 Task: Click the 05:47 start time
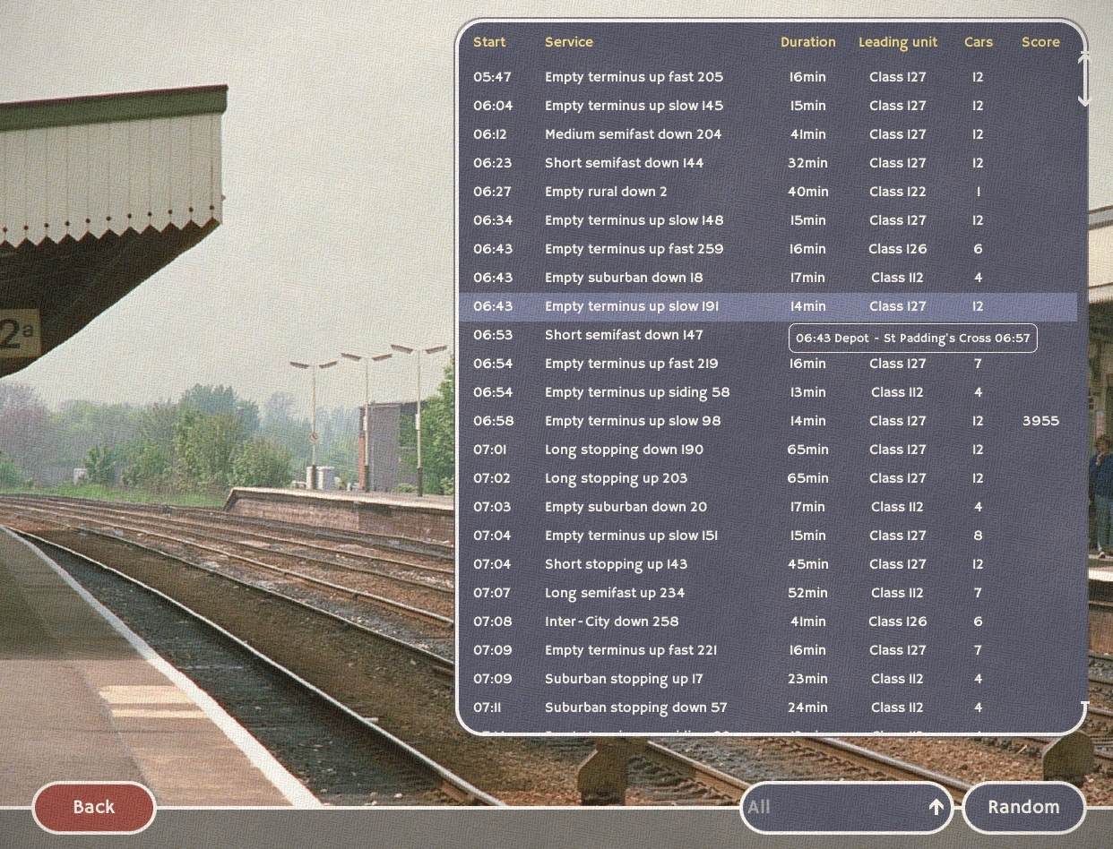[x=493, y=77]
